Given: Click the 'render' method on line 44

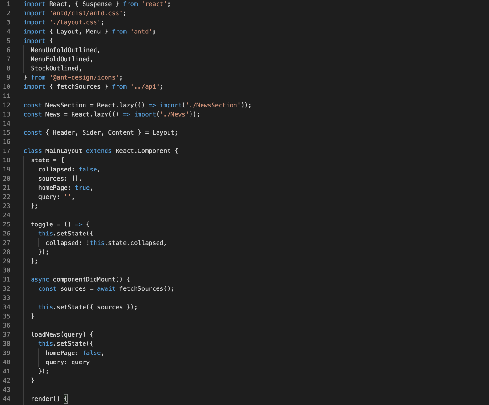Looking at the screenshot, I should pos(41,398).
